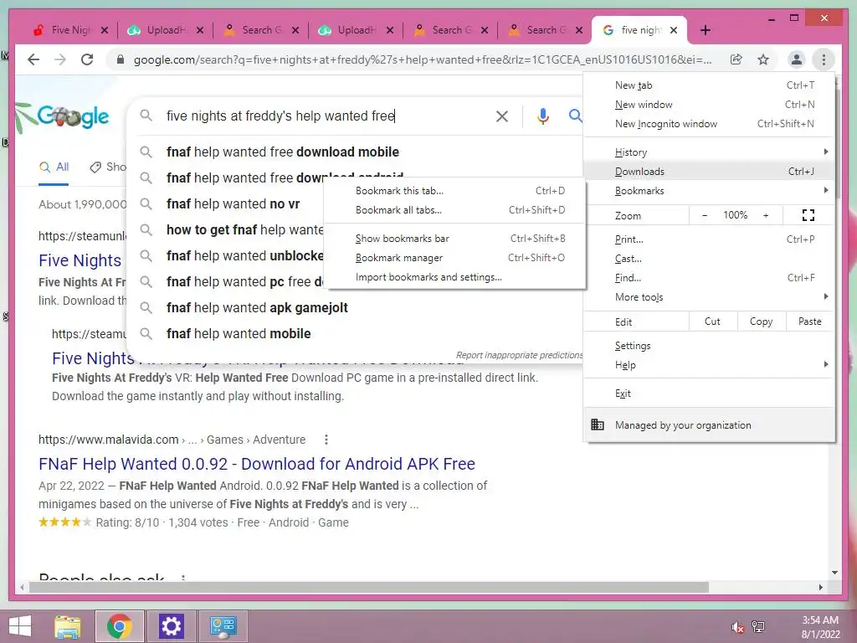Click the blue search magnifier button
The image size is (857, 643).
[575, 116]
